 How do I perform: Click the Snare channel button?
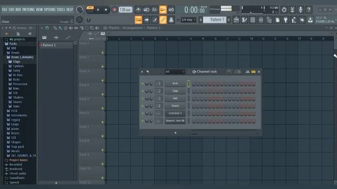point(175,106)
